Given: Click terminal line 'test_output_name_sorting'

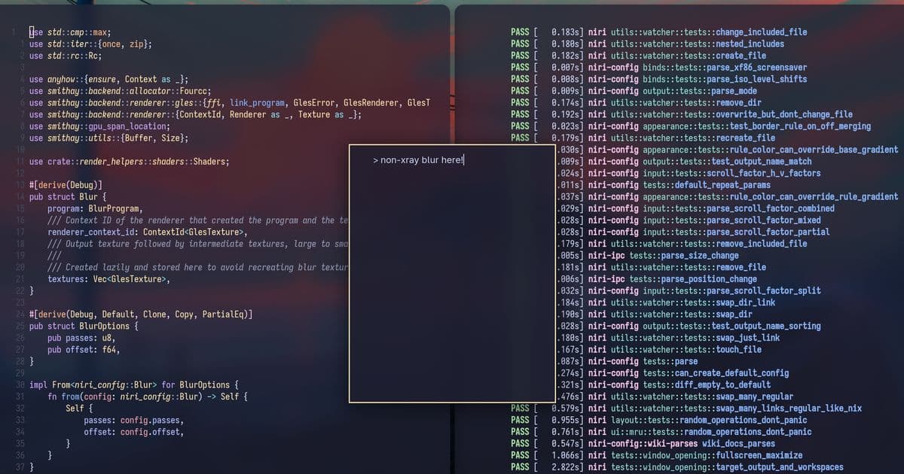Looking at the screenshot, I should pos(765,327).
